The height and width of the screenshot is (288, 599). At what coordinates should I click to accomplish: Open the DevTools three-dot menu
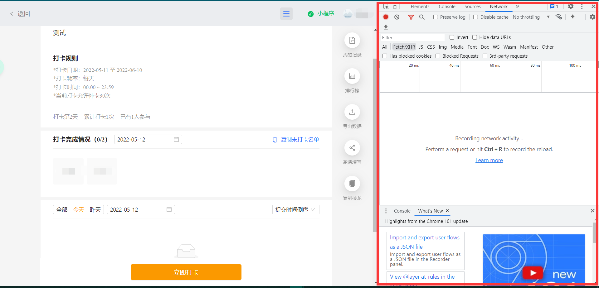(582, 6)
